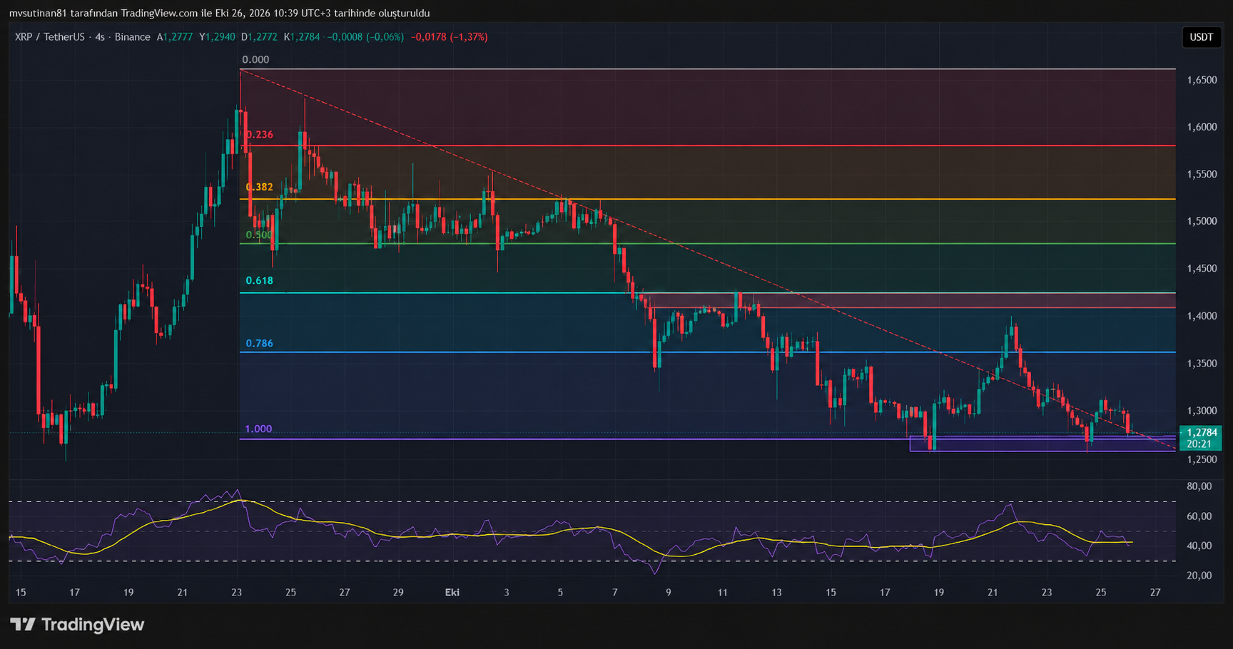This screenshot has height=649, width=1233.
Task: Click the 7 date label on time axis
Action: click(614, 593)
